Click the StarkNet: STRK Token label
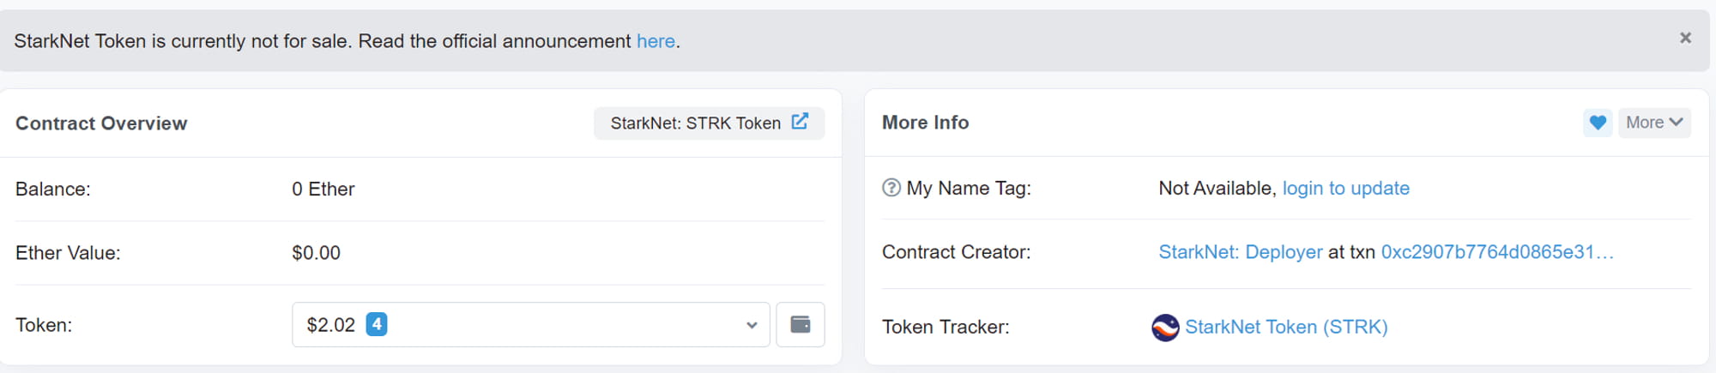Viewport: 1716px width, 373px height. point(695,123)
